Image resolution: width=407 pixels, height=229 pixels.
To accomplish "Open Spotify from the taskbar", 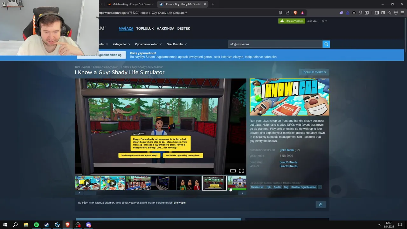I will (x=36, y=225).
